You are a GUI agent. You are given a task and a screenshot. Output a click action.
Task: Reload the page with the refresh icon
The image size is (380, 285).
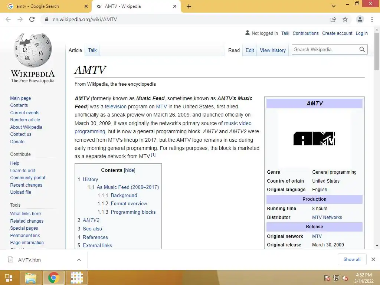coord(32,19)
